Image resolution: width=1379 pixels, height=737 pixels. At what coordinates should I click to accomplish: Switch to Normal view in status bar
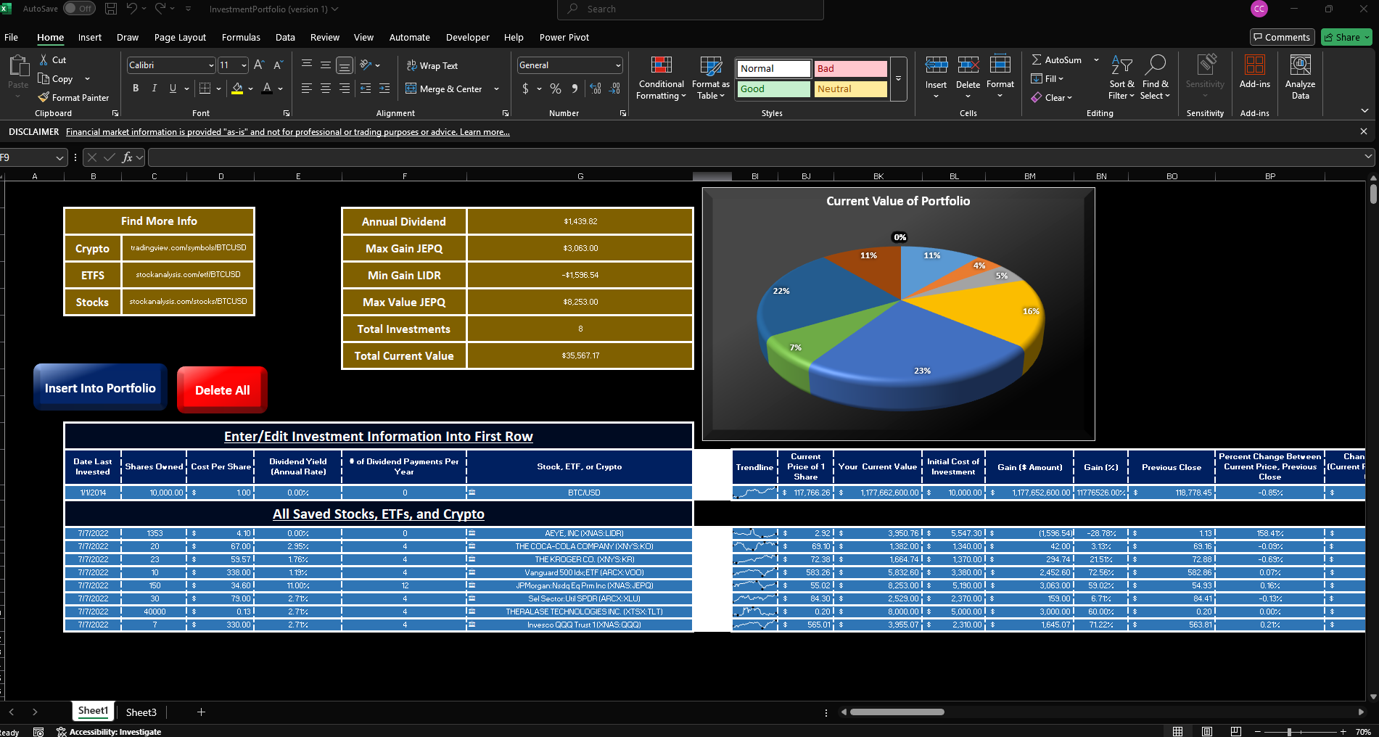pos(1178,731)
